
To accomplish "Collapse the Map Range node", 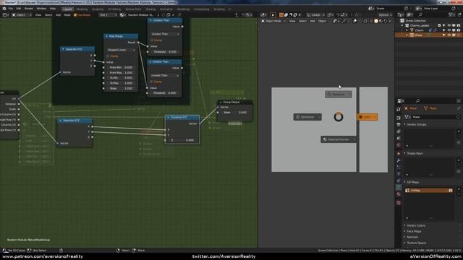I will pos(106,36).
